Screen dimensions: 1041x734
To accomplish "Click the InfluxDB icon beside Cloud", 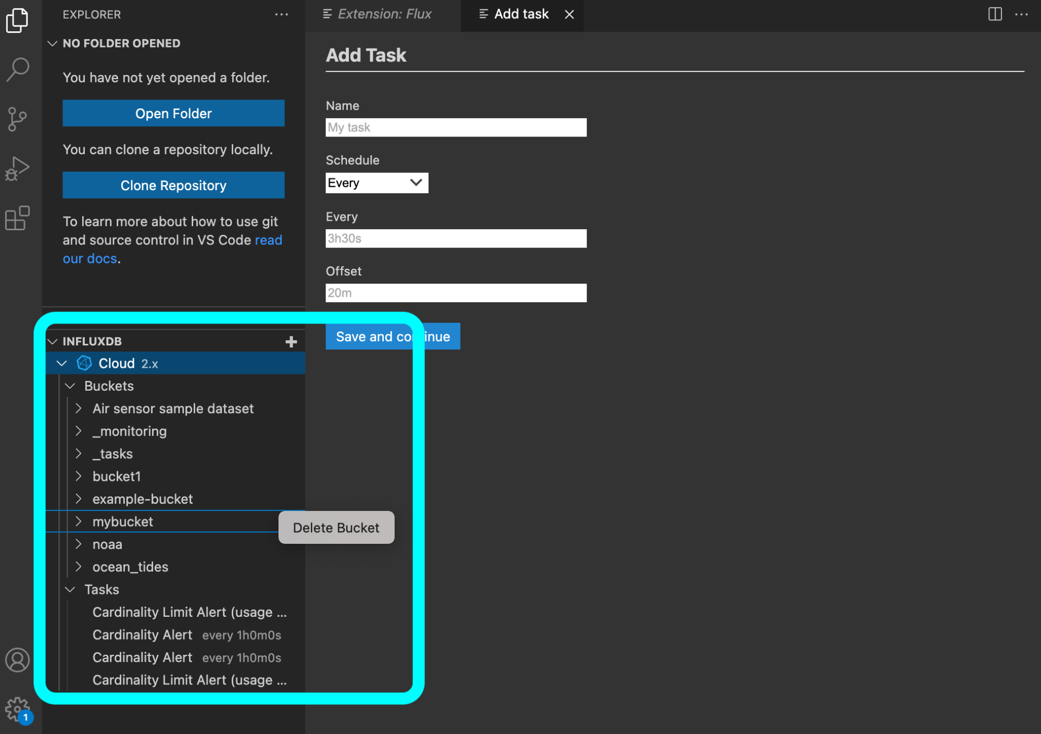I will point(84,363).
